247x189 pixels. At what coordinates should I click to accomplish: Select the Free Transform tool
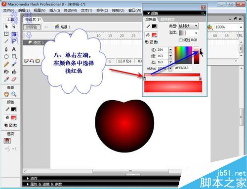(x=6, y=34)
